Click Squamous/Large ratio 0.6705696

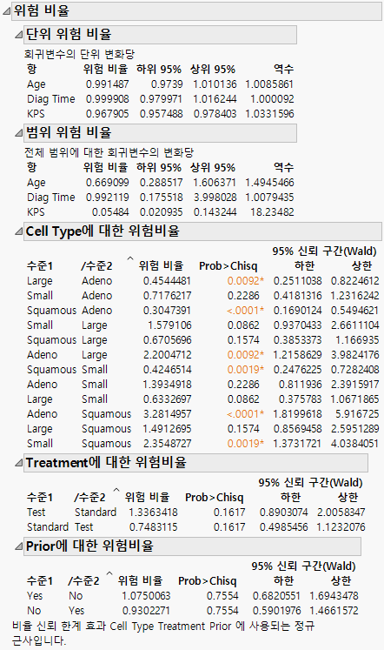coord(167,340)
